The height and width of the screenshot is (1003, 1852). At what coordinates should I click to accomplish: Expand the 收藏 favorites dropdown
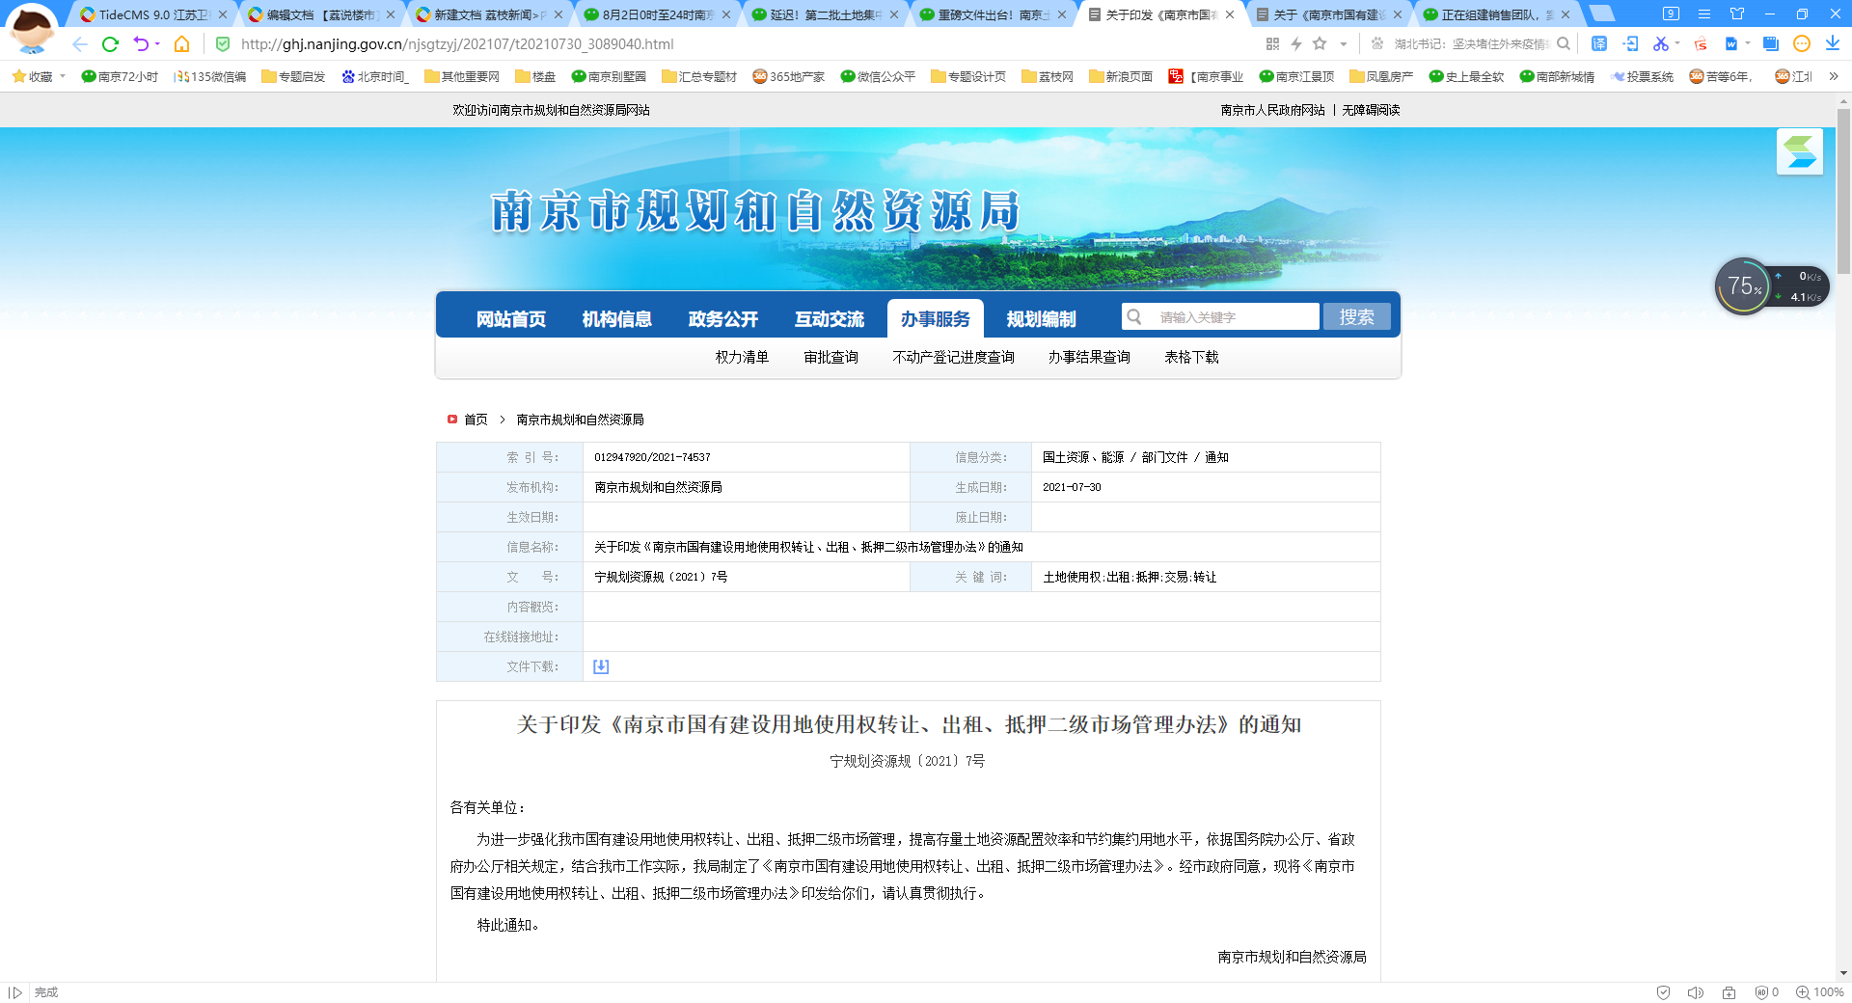pyautogui.click(x=63, y=76)
